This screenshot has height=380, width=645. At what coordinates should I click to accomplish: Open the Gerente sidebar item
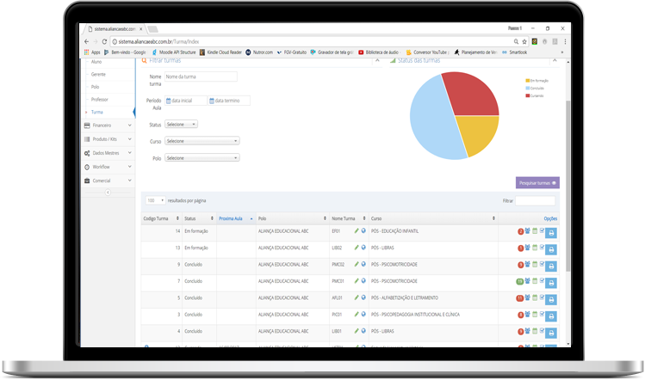pyautogui.click(x=98, y=74)
